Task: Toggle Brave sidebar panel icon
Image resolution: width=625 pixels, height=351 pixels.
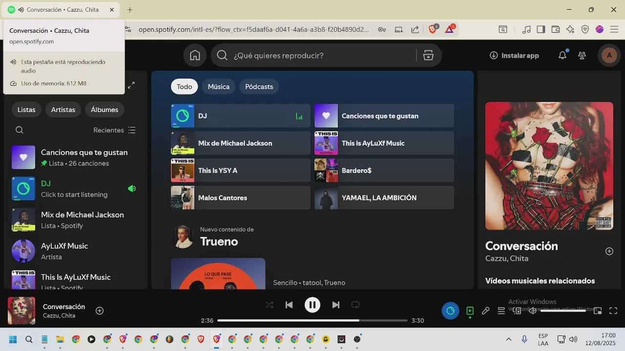Action: click(541, 29)
